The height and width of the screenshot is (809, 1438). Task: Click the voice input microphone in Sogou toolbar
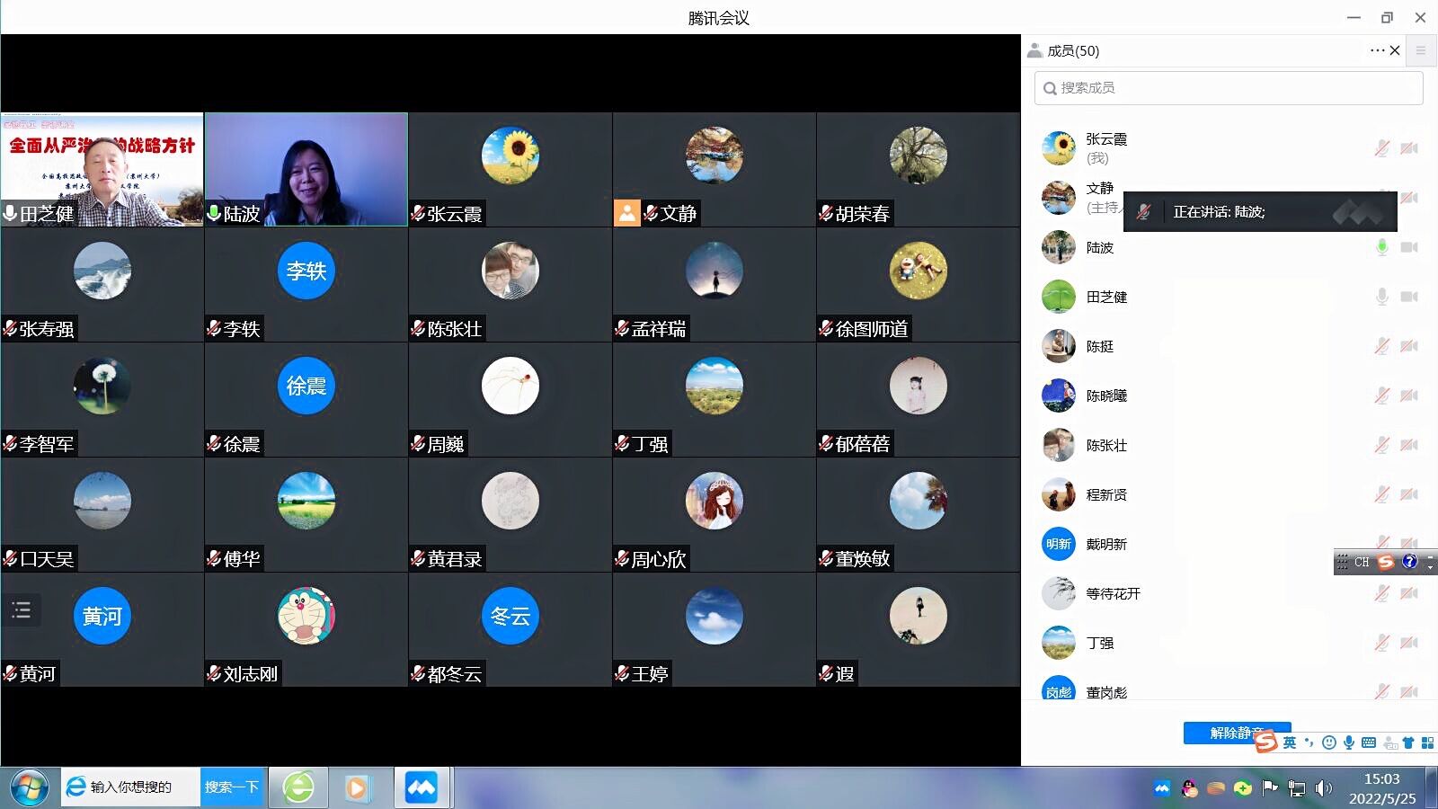pyautogui.click(x=1349, y=742)
